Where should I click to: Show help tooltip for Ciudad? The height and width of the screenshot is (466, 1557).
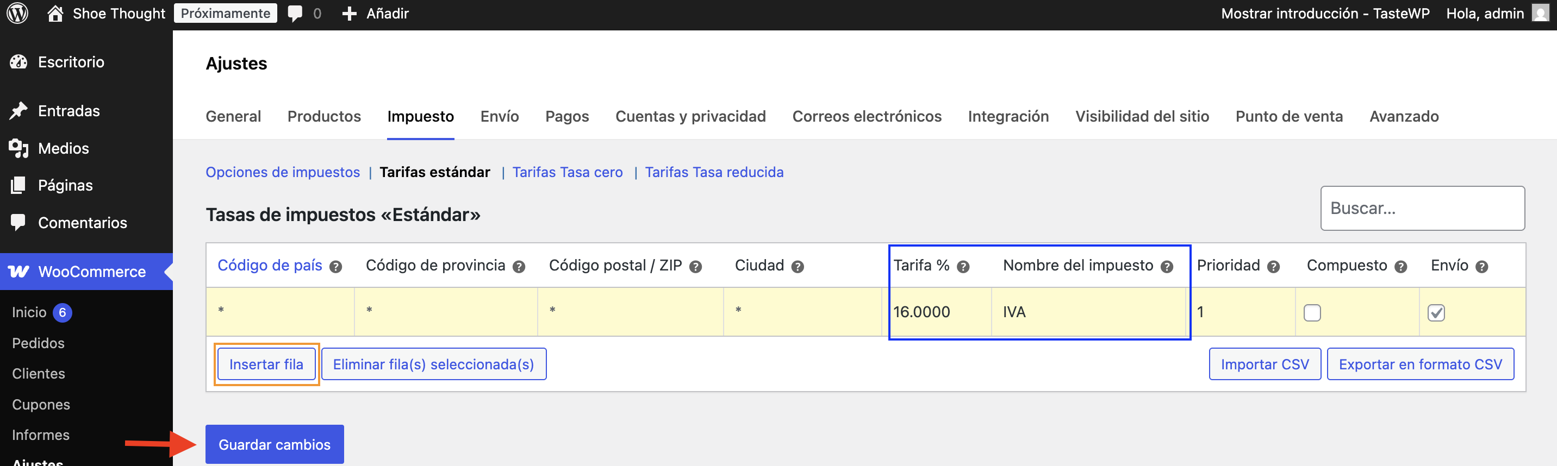point(798,266)
